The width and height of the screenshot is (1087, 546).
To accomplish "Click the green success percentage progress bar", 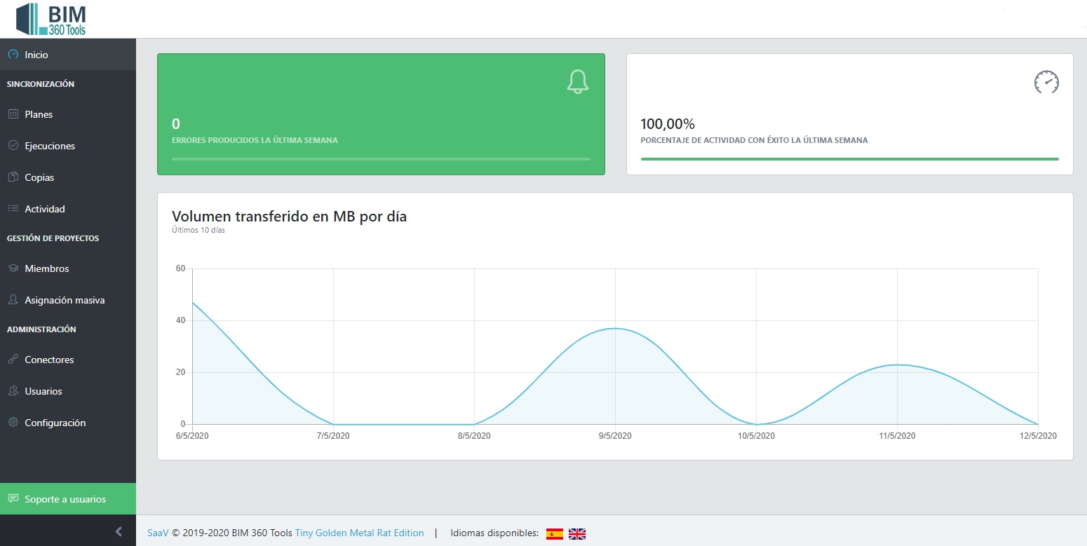I will click(849, 159).
